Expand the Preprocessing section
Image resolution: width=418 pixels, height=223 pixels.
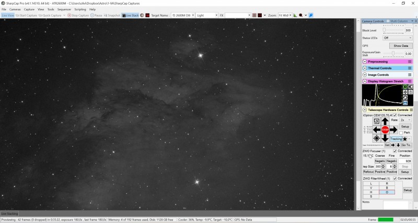[365, 61]
